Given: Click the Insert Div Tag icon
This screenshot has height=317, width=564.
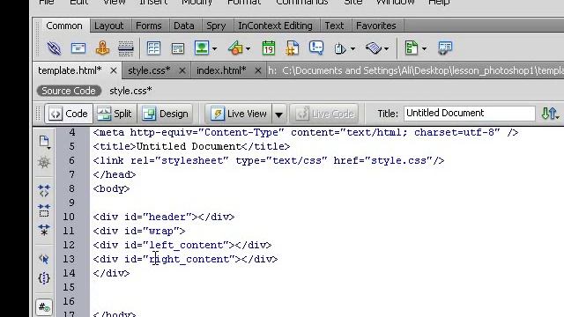Looking at the screenshot, I should click(178, 48).
